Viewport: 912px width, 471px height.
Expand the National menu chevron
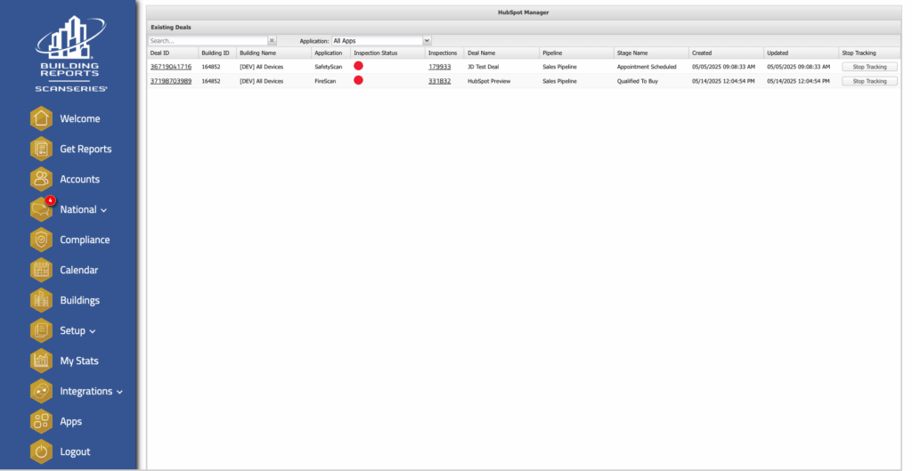[x=103, y=210]
